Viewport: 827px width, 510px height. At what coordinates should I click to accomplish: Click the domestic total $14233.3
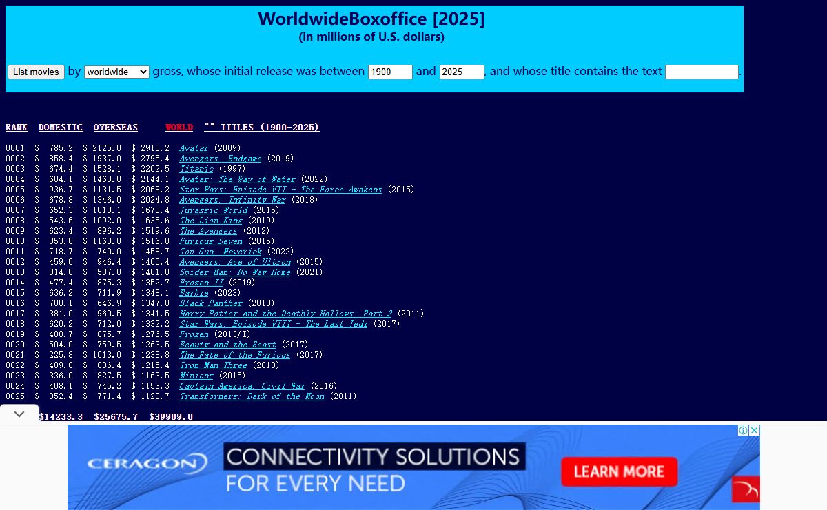point(61,417)
